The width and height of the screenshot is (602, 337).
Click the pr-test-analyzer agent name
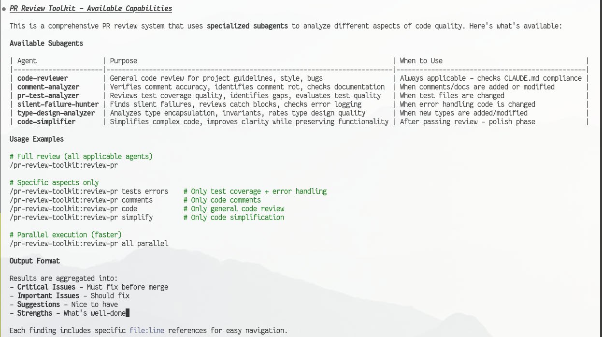48,96
